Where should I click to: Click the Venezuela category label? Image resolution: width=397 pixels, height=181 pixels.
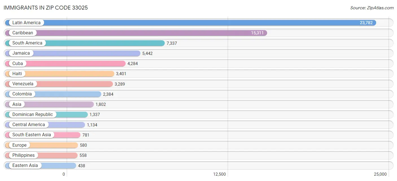(x=23, y=84)
